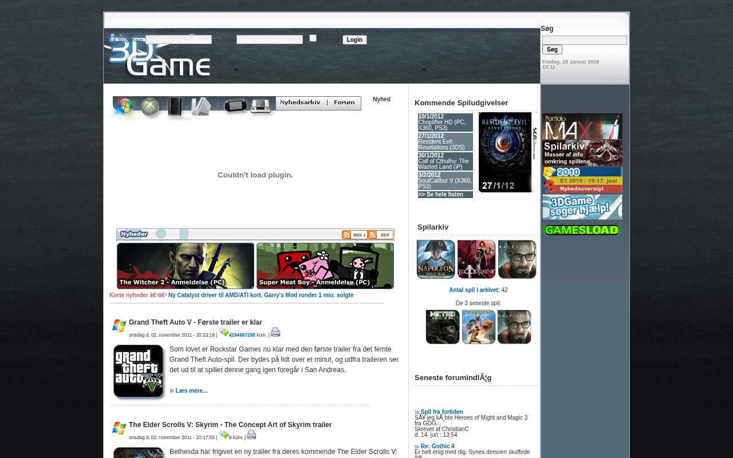The image size is (733, 458).
Task: Click the comments bubble icon for Skyrim article
Action: [224, 435]
